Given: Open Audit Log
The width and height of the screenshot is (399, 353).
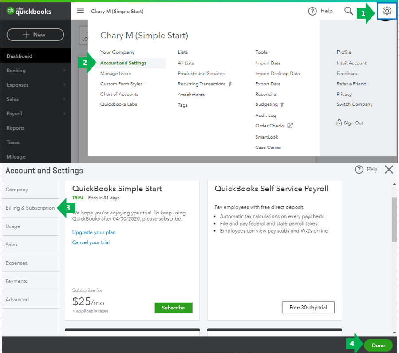Looking at the screenshot, I should pyautogui.click(x=266, y=115).
